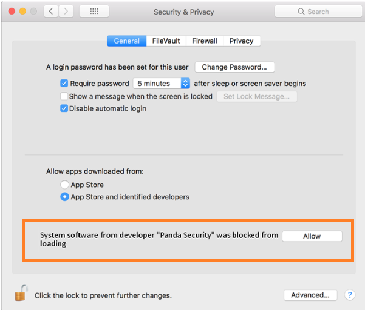This screenshot has height=310, width=365.
Task: Toggle the Require password checkbox
Action: click(x=64, y=84)
